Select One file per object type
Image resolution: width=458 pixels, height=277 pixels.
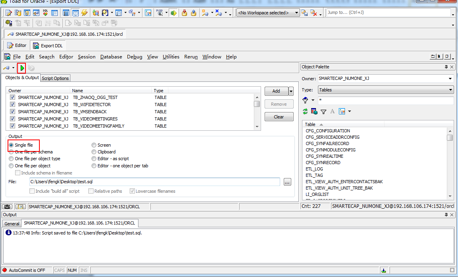[x=12, y=159]
